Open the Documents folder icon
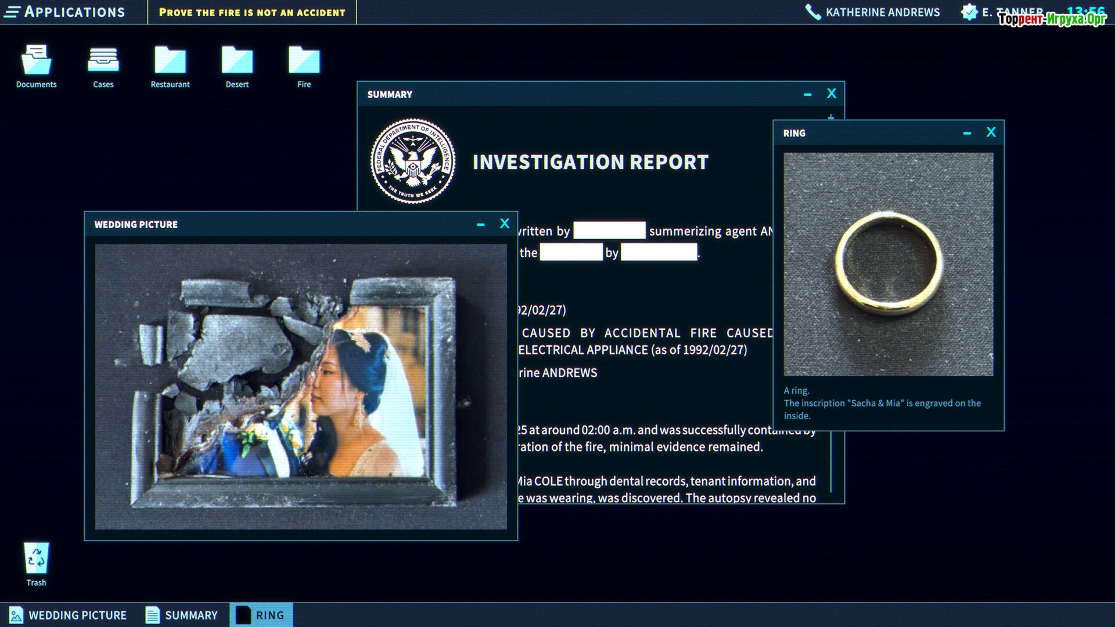Viewport: 1115px width, 627px height. [x=36, y=61]
